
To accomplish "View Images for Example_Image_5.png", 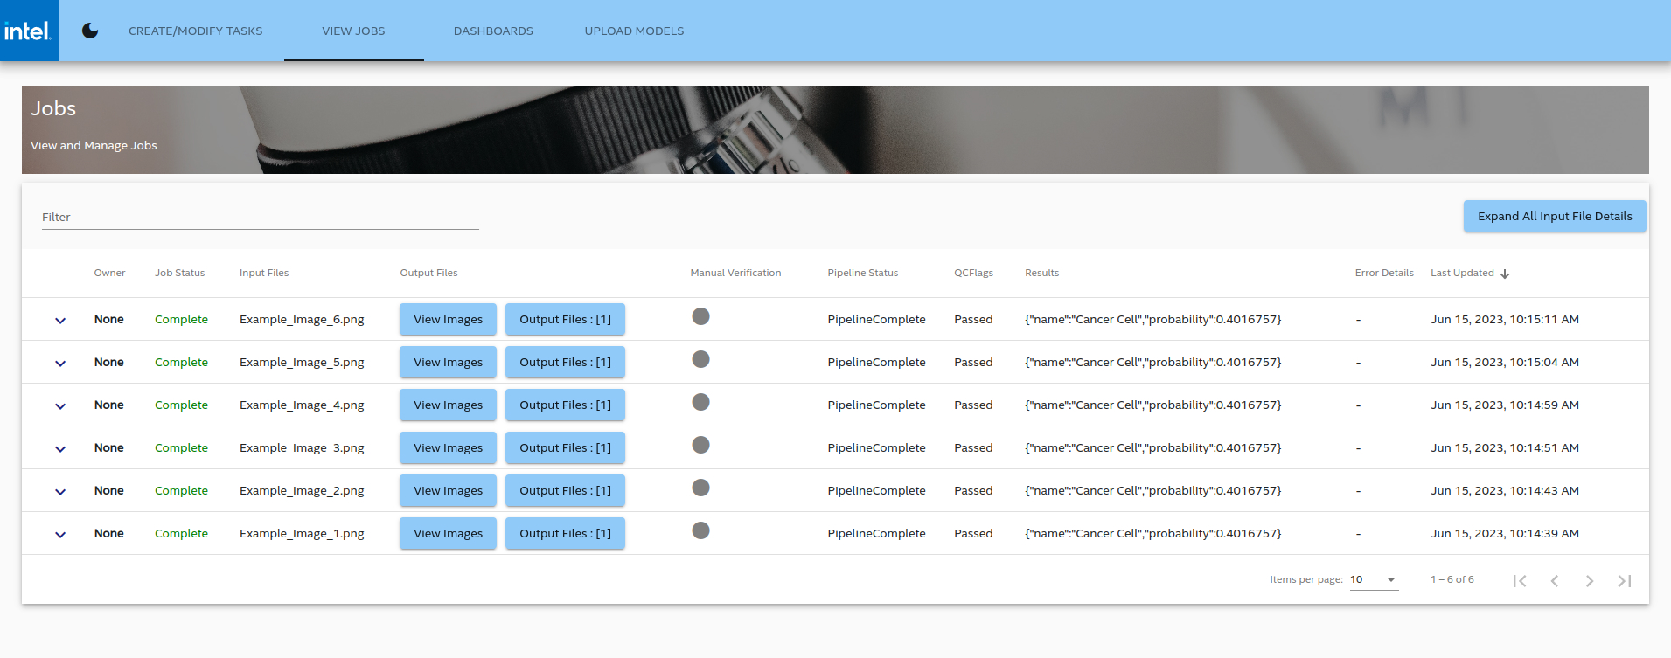I will (448, 362).
